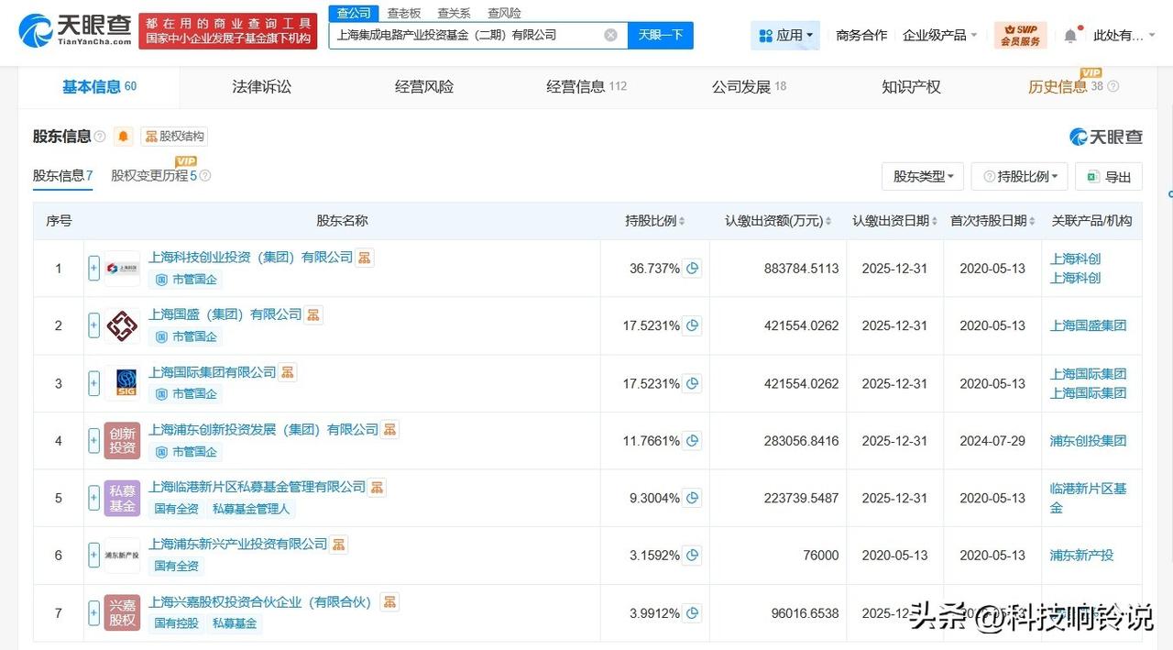Open the 应用 dropdown in header
This screenshot has width=1173, height=650.
coord(785,36)
